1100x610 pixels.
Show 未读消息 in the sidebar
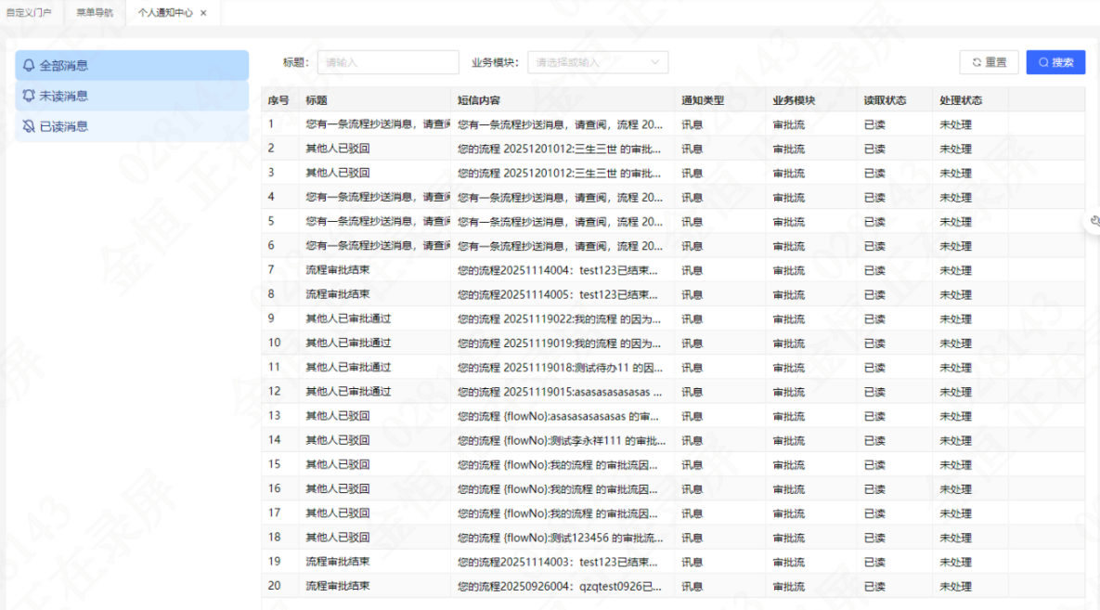tap(132, 96)
